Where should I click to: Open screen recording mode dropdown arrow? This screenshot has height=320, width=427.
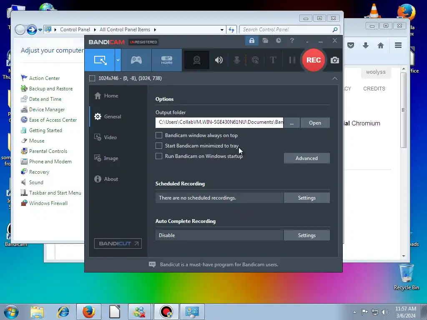coord(118,60)
